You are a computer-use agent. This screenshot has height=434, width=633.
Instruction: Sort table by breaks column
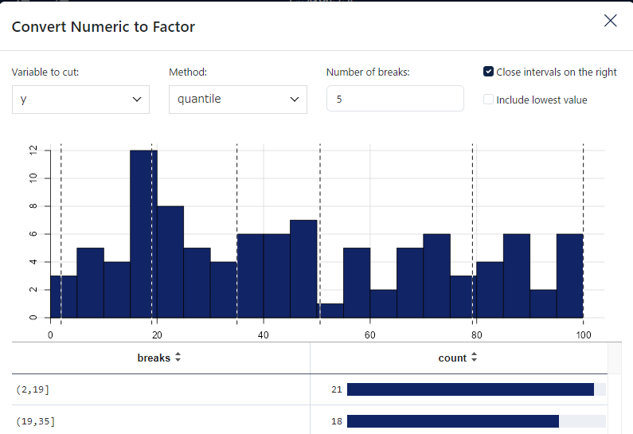pyautogui.click(x=178, y=358)
